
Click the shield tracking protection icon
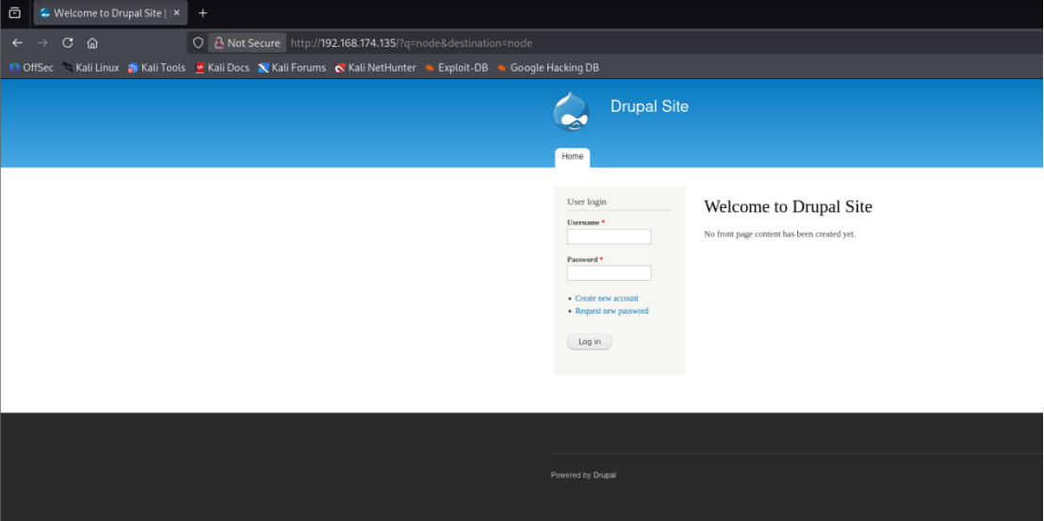click(x=198, y=43)
